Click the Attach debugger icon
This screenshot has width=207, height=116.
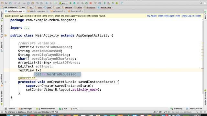click(x=82, y=3)
